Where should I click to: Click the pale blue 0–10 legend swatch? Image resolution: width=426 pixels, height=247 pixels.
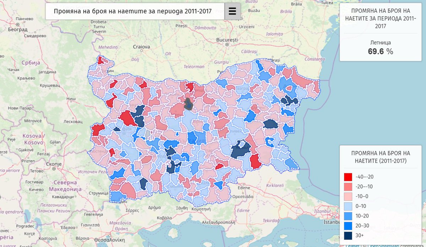click(348, 206)
